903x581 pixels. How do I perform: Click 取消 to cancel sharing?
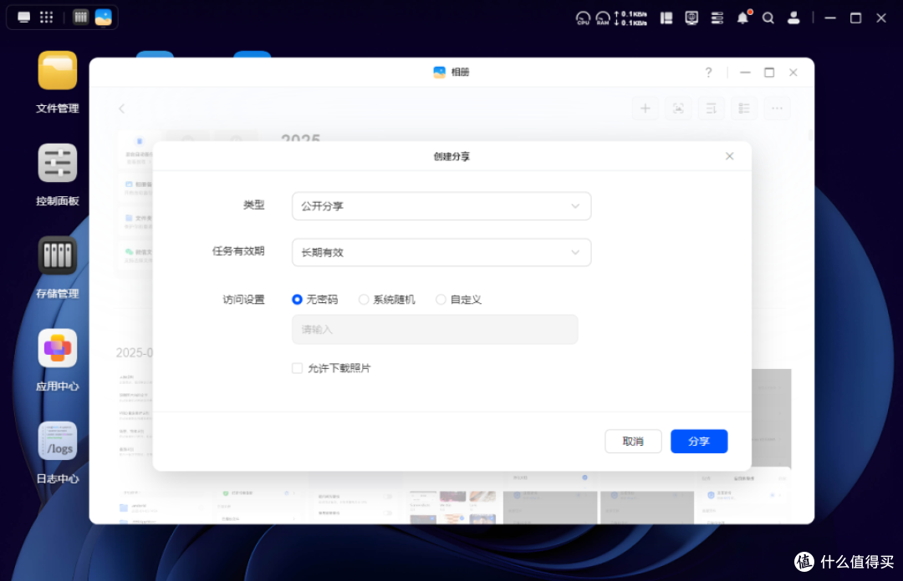pos(633,442)
